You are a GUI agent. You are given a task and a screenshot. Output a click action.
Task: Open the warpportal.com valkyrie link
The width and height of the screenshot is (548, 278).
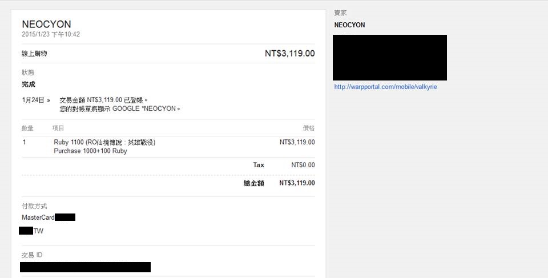click(x=385, y=87)
